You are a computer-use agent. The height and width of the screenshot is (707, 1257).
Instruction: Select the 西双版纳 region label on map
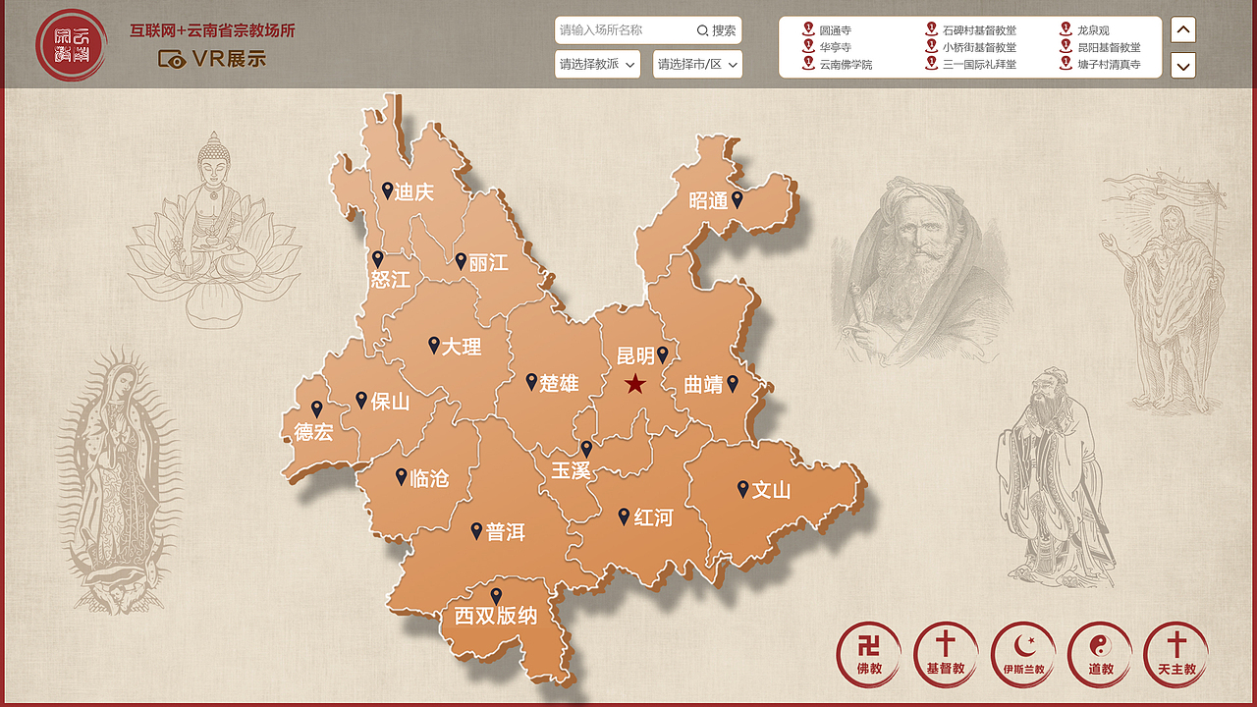(496, 617)
